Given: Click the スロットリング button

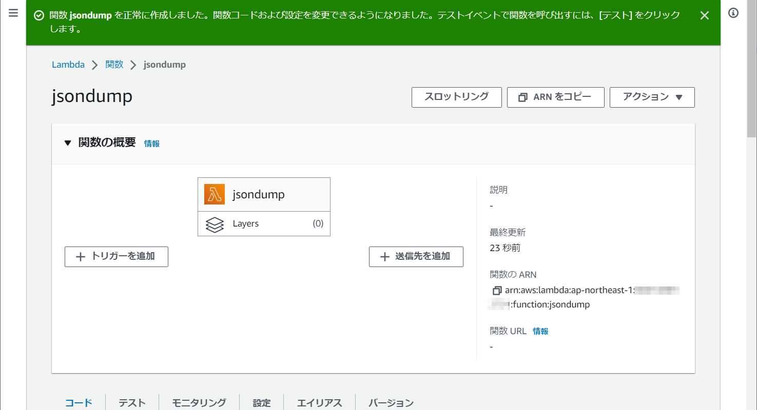Looking at the screenshot, I should pos(456,97).
